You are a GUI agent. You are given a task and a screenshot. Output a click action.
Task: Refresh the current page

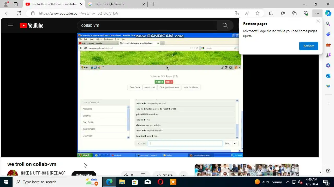(19, 13)
